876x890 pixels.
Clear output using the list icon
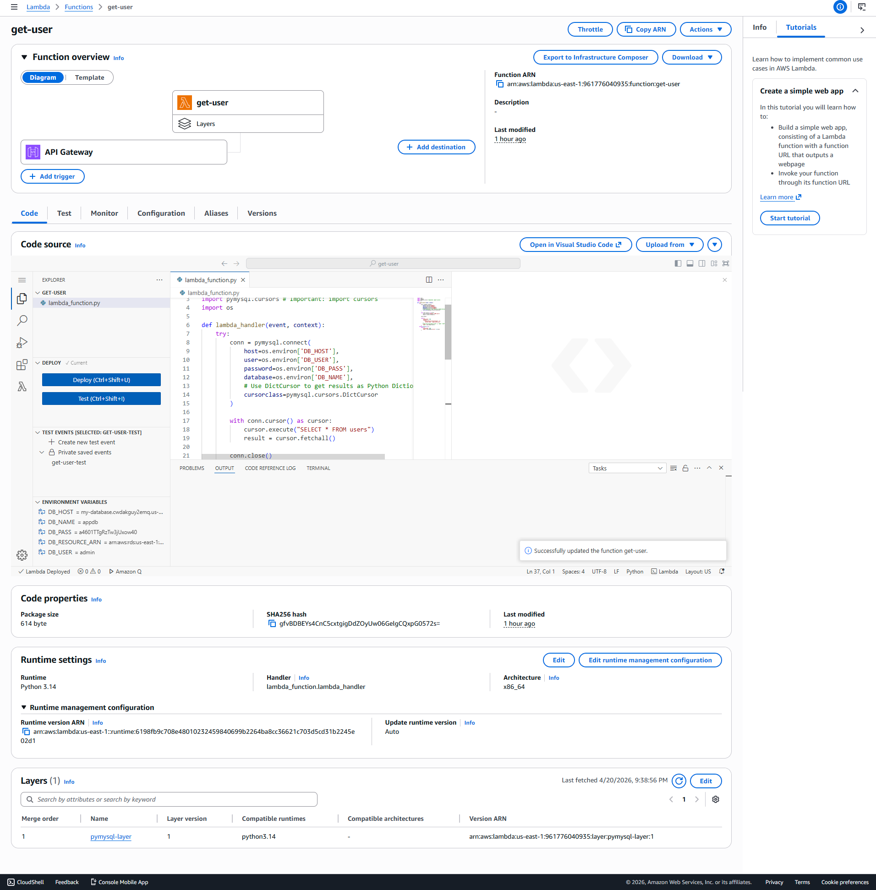[673, 468]
